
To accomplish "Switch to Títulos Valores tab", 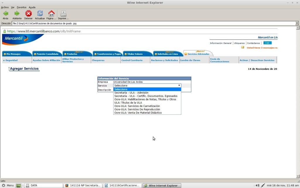I will point(138,54).
